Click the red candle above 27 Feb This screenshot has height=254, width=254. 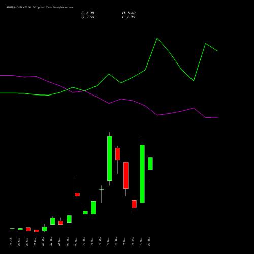[x=37, y=231]
